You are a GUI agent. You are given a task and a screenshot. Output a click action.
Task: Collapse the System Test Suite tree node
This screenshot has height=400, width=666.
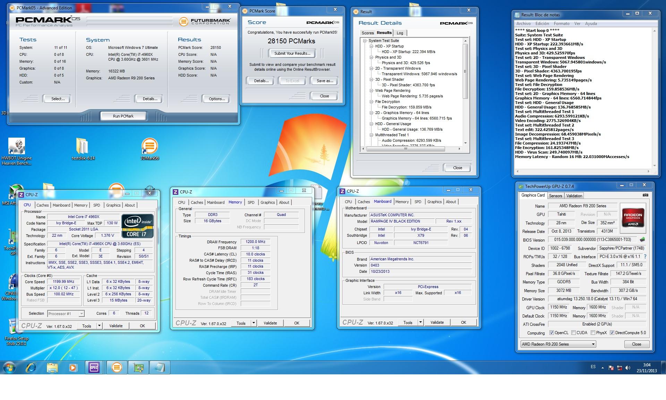[365, 41]
